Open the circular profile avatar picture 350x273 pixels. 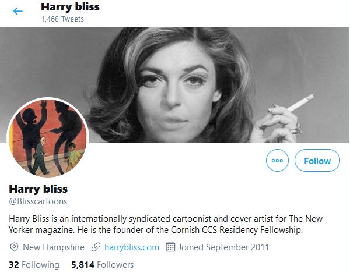point(47,137)
